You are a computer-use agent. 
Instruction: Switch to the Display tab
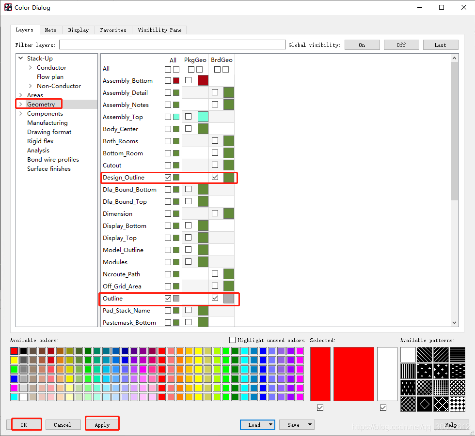click(x=79, y=30)
